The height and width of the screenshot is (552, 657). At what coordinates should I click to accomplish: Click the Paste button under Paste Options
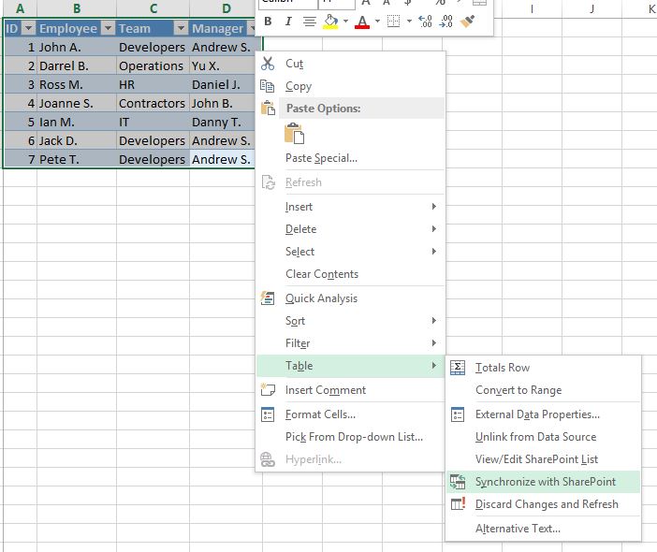(x=295, y=134)
